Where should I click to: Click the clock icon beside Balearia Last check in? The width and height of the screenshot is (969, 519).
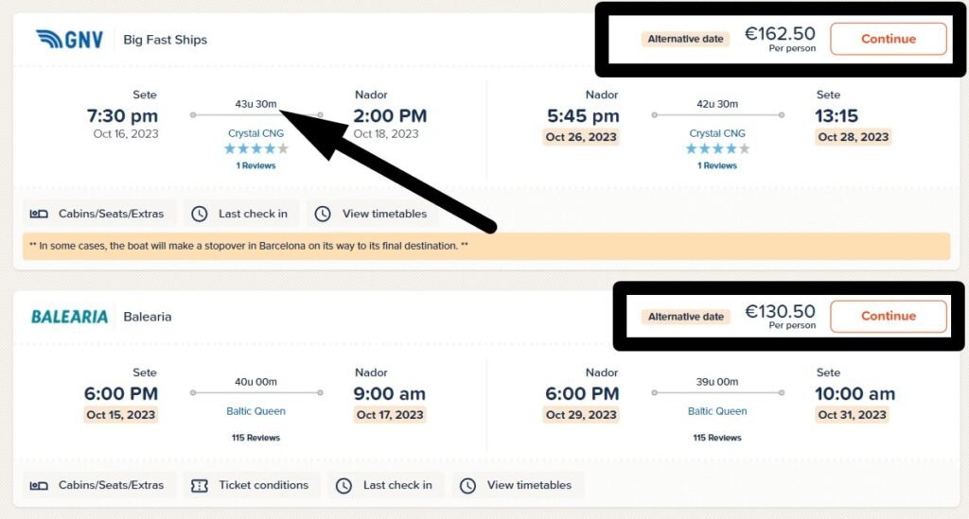[344, 486]
